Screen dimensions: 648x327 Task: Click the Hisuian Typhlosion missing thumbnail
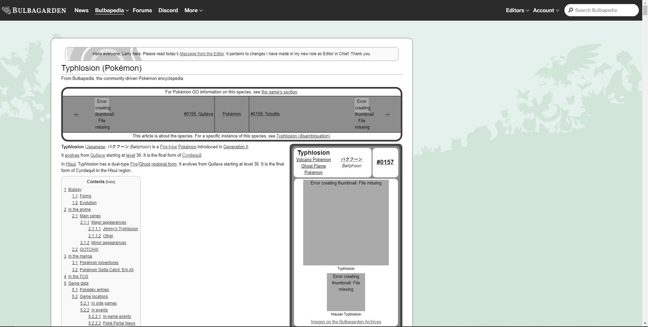click(346, 292)
